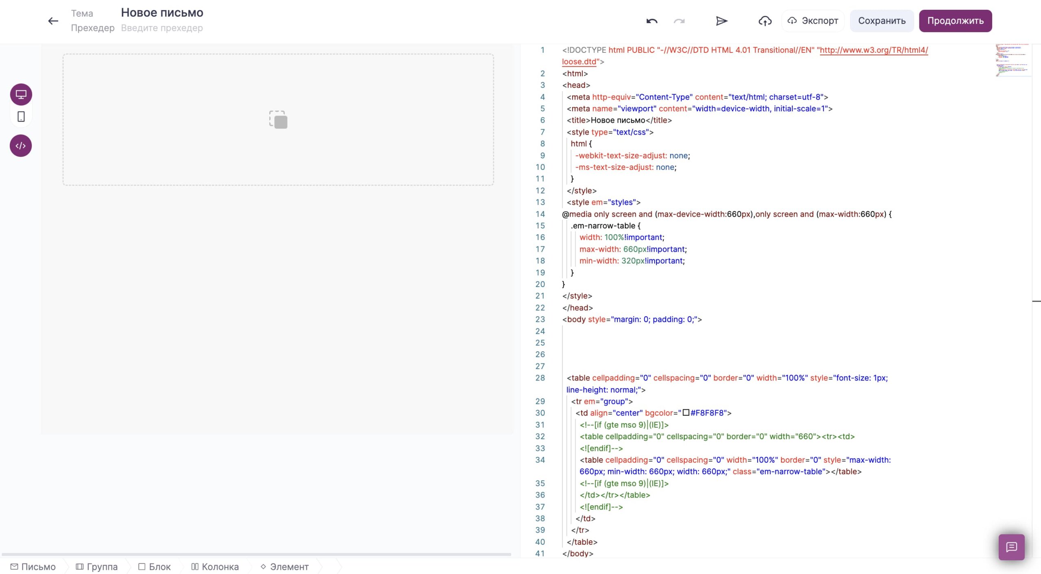Viewport: 1041px width, 574px height.
Task: Click the </head> closing tag line
Action: click(577, 308)
